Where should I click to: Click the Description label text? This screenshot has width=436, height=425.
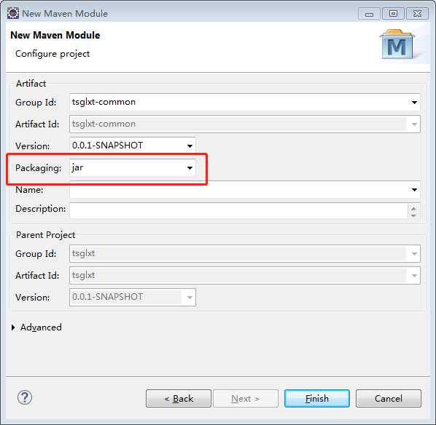coord(40,209)
